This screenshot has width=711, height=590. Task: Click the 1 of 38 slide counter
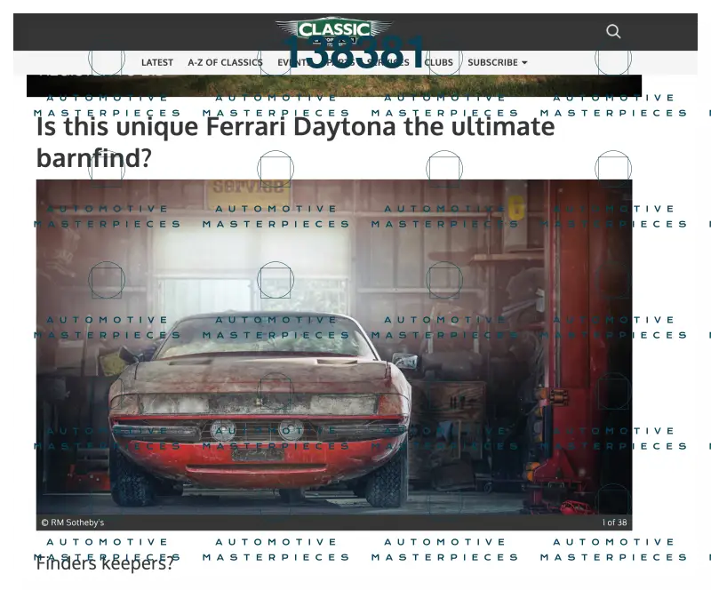[x=614, y=522]
